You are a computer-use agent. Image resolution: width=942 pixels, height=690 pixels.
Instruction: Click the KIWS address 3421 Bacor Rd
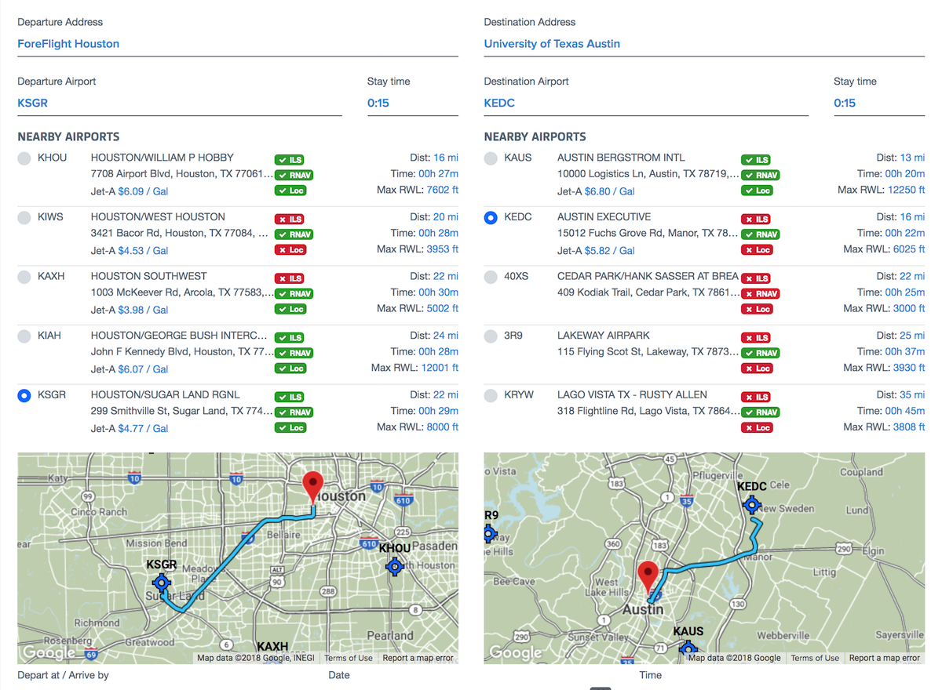pyautogui.click(x=181, y=233)
